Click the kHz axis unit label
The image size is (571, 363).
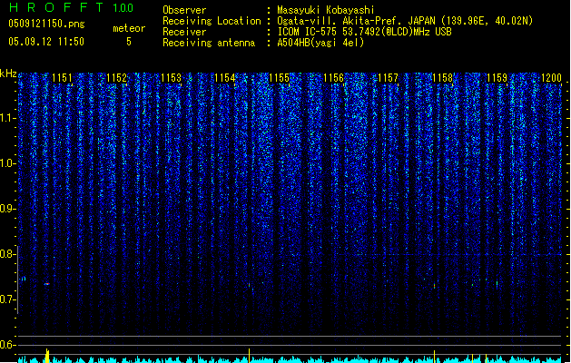click(x=8, y=74)
